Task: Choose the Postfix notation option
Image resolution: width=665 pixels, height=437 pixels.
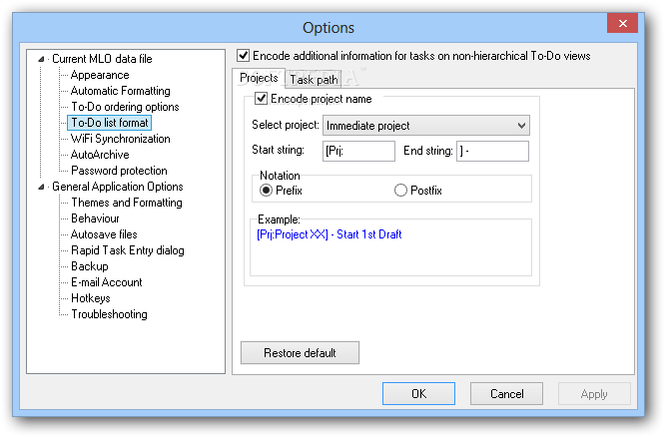Action: pyautogui.click(x=401, y=190)
